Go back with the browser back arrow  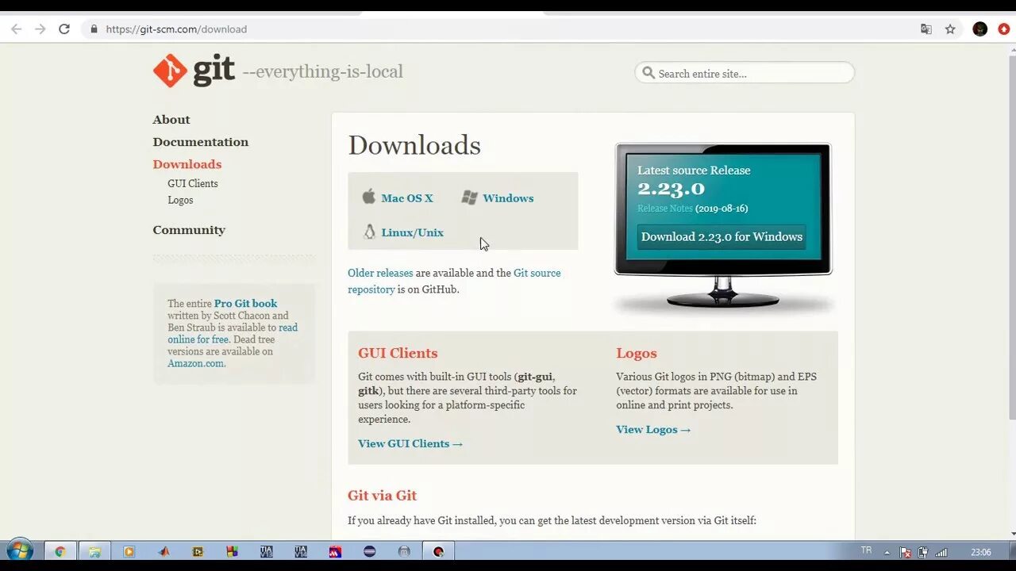point(16,29)
